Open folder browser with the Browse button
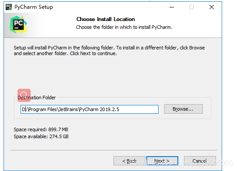The image size is (237, 171). (184, 109)
